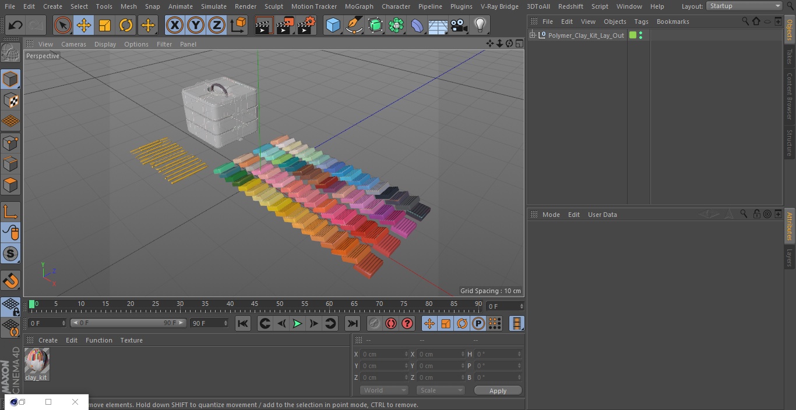
Task: Activate the Scale tool
Action: pos(105,25)
